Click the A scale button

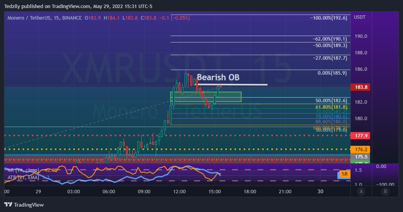pos(361,191)
